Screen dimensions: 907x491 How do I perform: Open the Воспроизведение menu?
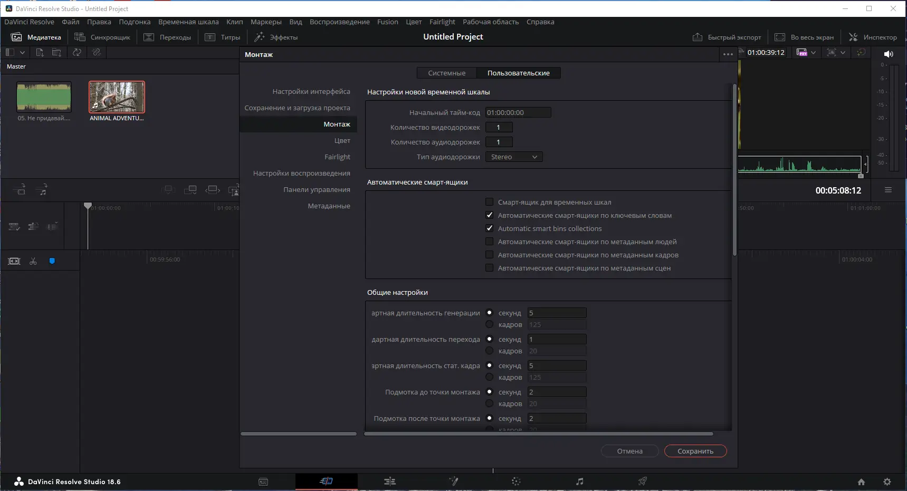339,22
